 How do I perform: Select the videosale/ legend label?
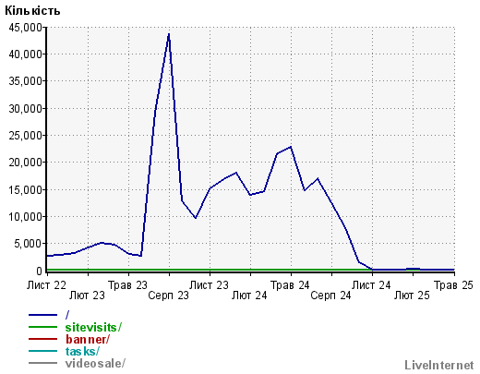tap(95, 363)
